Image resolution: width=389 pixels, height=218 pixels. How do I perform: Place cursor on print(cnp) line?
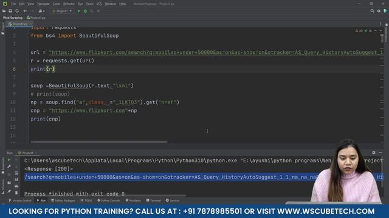point(46,119)
